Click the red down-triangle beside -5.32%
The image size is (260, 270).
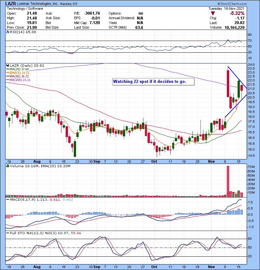(213, 13)
